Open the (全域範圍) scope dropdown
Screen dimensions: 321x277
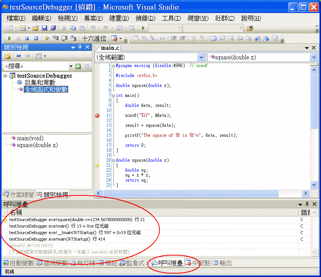pyautogui.click(x=201, y=57)
